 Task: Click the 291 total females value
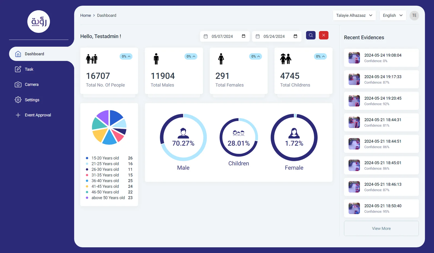coord(222,76)
